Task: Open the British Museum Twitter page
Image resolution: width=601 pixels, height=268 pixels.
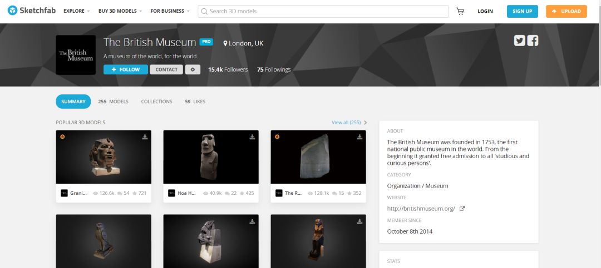Action: coord(519,41)
